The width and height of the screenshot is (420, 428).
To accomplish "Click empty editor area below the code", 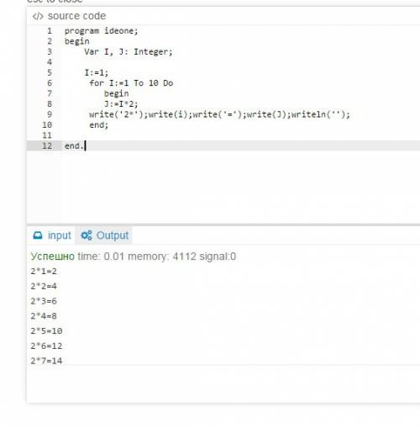I will [x=223, y=187].
